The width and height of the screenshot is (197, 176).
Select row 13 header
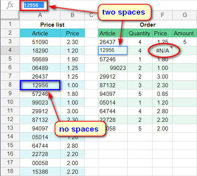click(x=10, y=128)
